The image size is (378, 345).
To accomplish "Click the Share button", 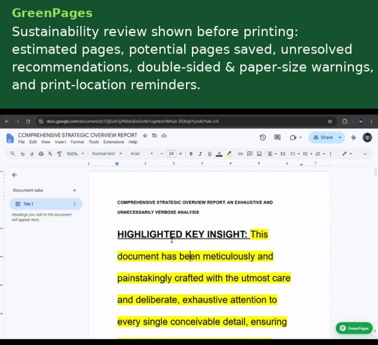I will coord(323,137).
